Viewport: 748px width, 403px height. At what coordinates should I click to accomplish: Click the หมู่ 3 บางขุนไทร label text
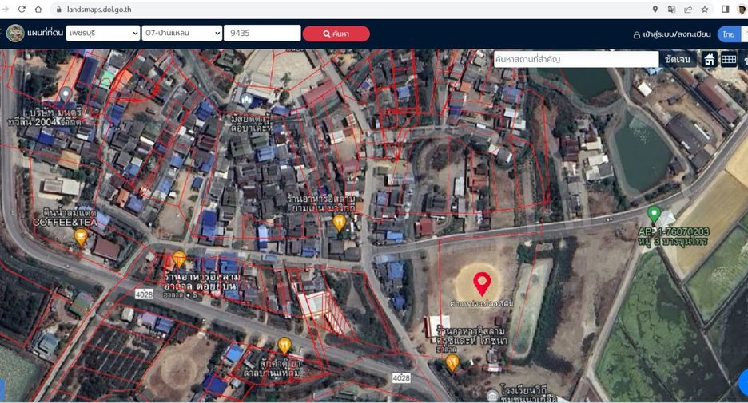pos(673,242)
